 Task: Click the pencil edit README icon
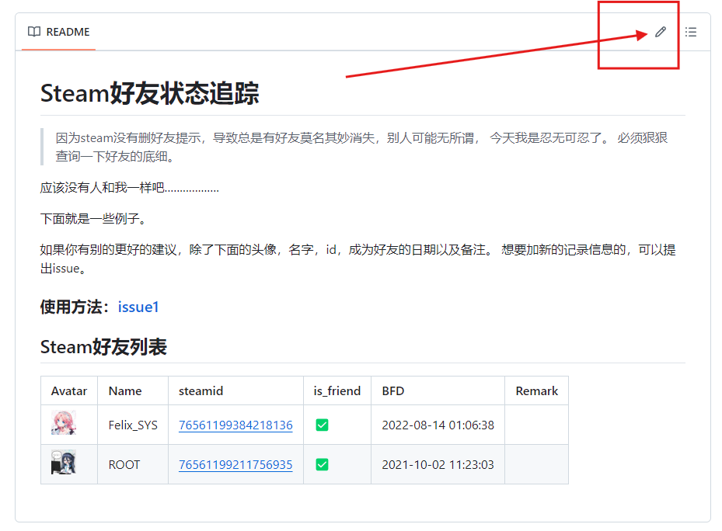pyautogui.click(x=661, y=32)
